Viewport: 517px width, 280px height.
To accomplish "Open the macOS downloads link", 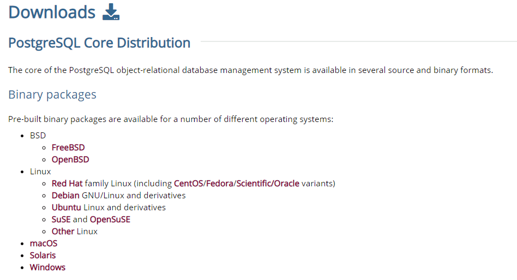I will click(x=44, y=244).
